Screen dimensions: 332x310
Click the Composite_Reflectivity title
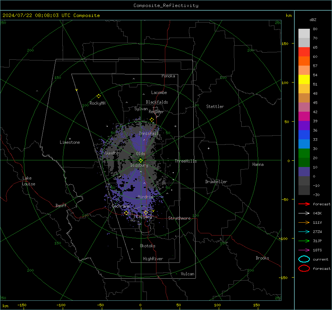tap(166, 6)
